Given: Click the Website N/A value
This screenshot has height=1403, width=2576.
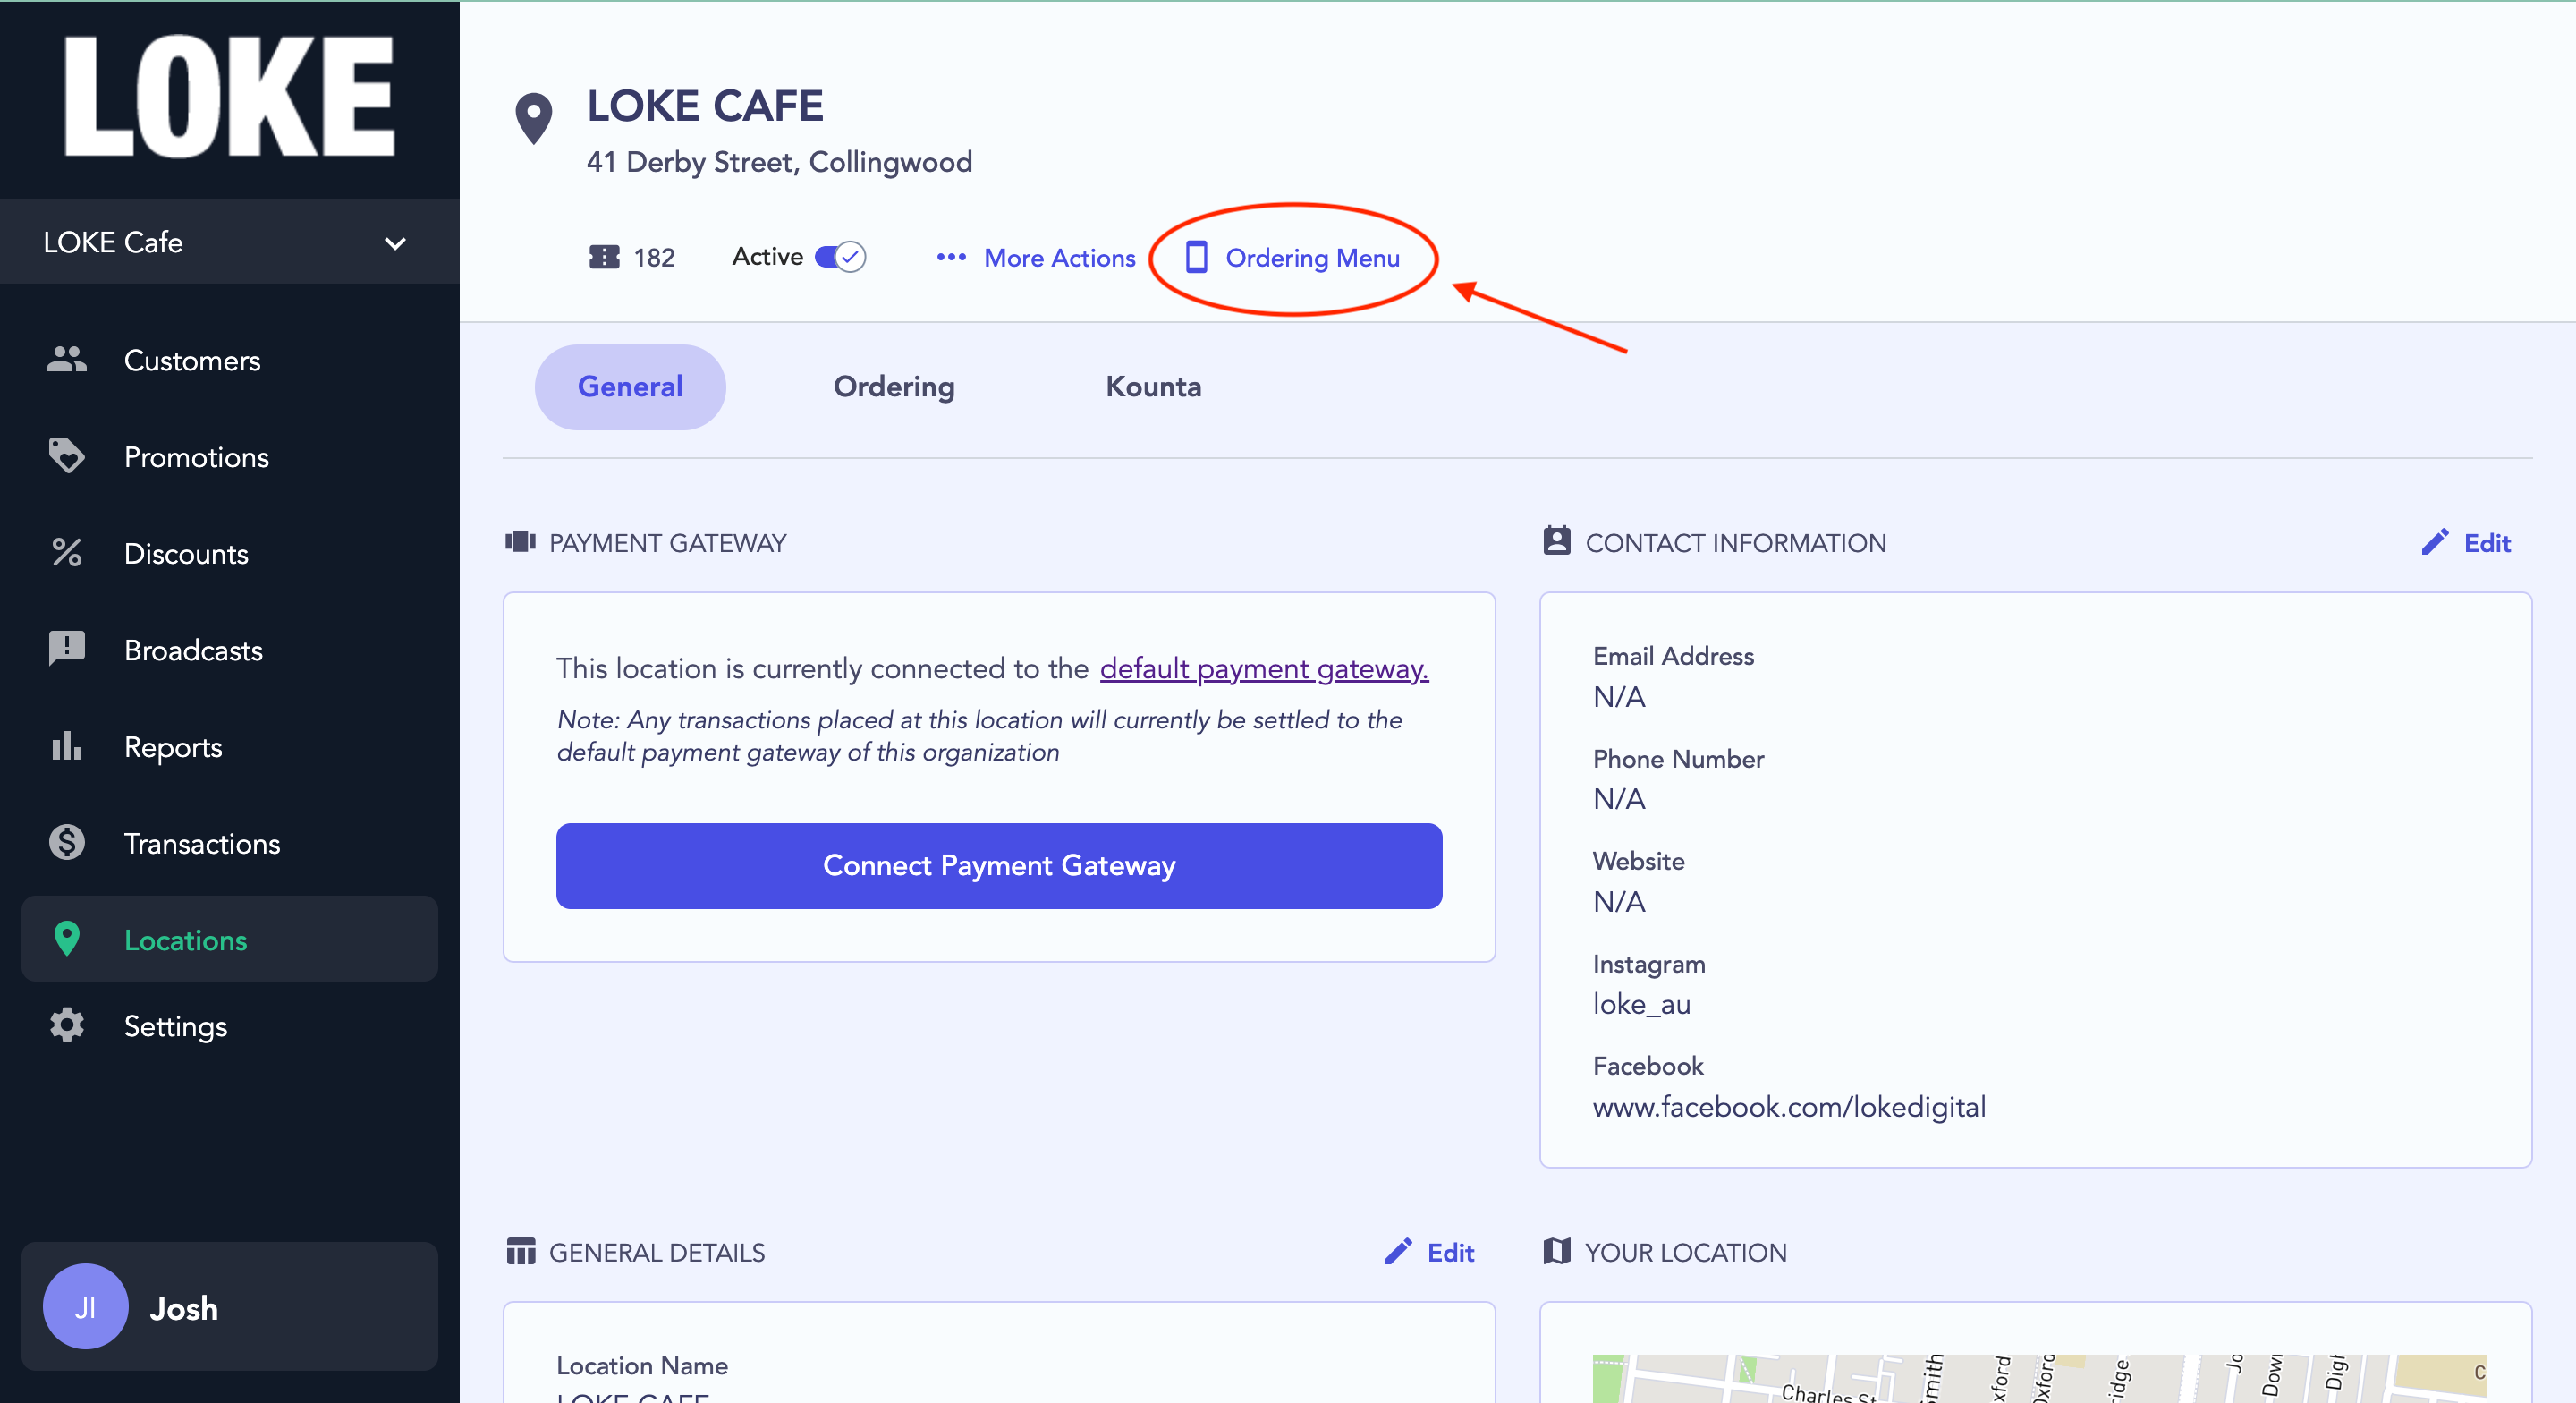Looking at the screenshot, I should 1619,901.
